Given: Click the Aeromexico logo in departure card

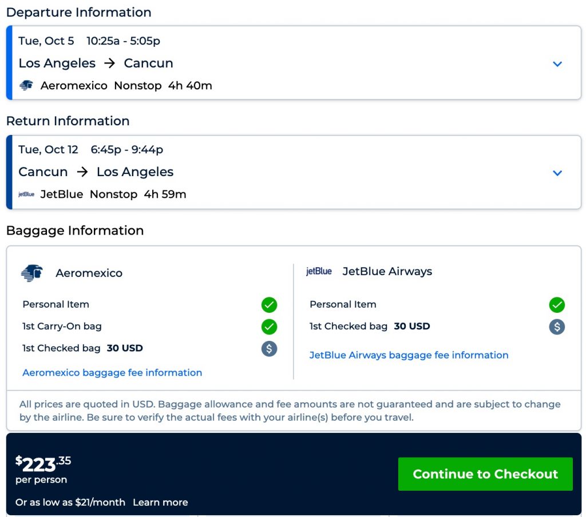Looking at the screenshot, I should 26,86.
